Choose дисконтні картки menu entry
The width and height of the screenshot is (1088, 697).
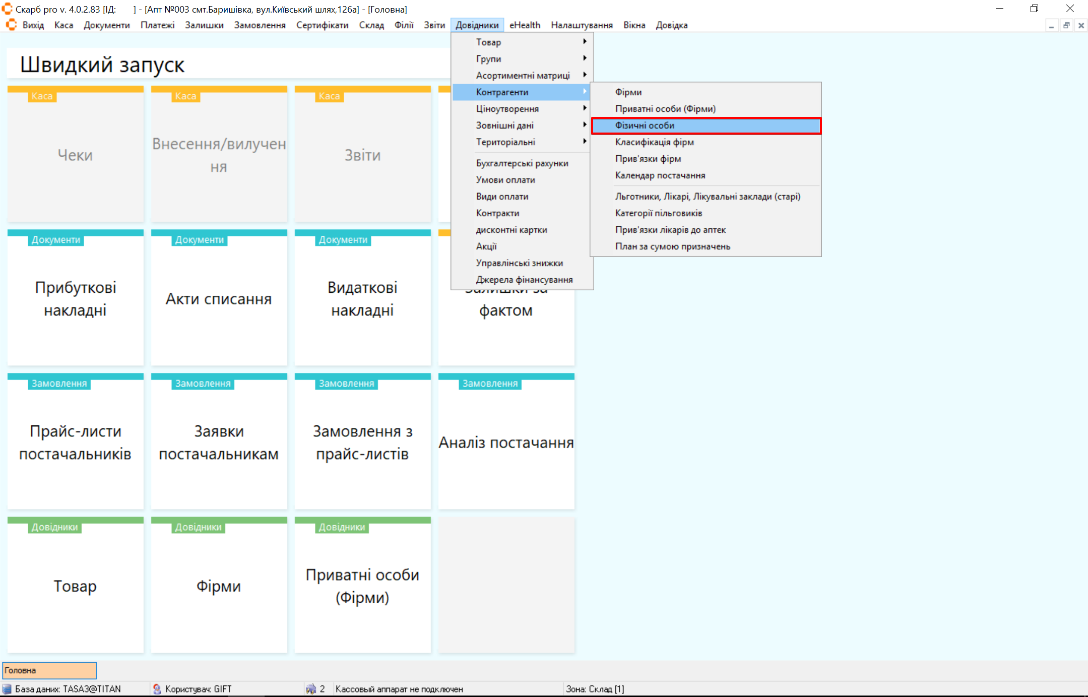[x=511, y=230]
